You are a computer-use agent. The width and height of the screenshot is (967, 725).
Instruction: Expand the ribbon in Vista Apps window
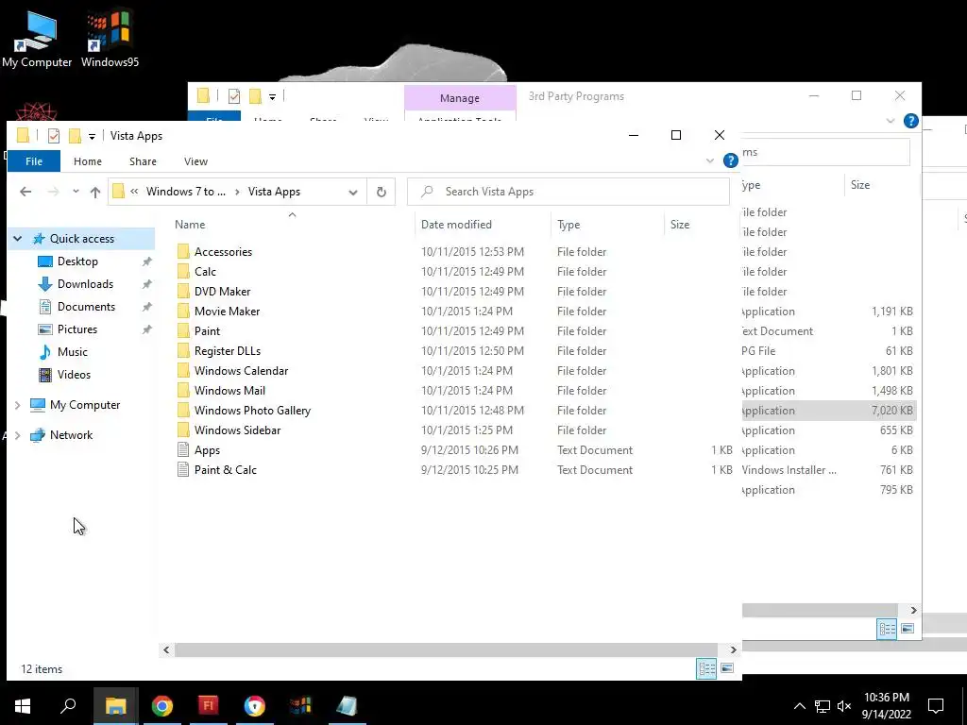point(710,160)
